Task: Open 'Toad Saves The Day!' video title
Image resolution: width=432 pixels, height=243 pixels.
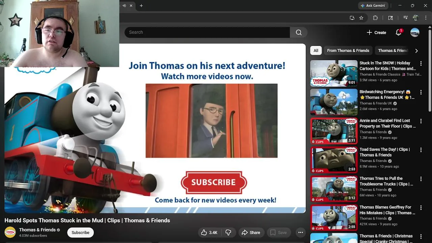Action: pyautogui.click(x=385, y=152)
